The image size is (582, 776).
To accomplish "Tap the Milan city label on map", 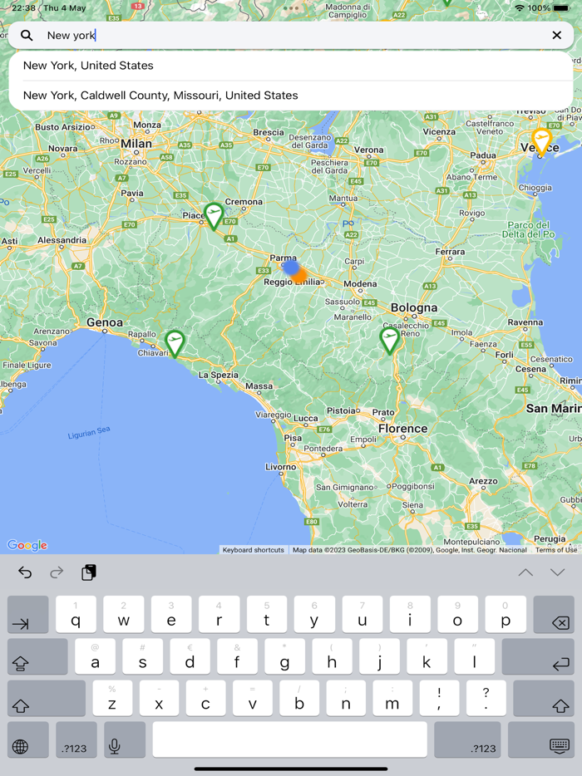I will click(x=136, y=144).
